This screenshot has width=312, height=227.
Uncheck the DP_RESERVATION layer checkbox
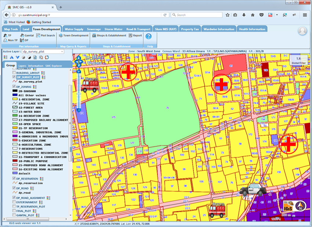14,178
